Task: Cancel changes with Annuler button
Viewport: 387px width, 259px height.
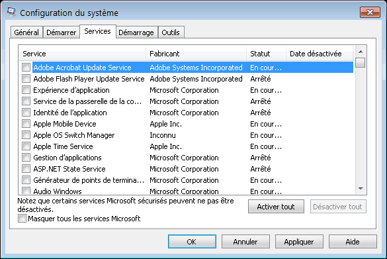Action: pyautogui.click(x=245, y=242)
